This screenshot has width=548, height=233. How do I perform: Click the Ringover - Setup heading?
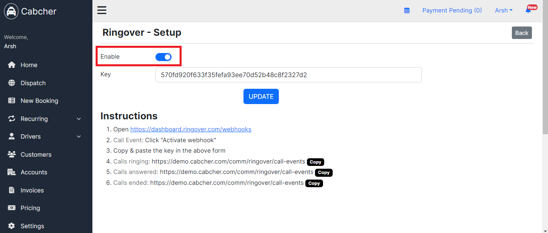click(x=142, y=33)
